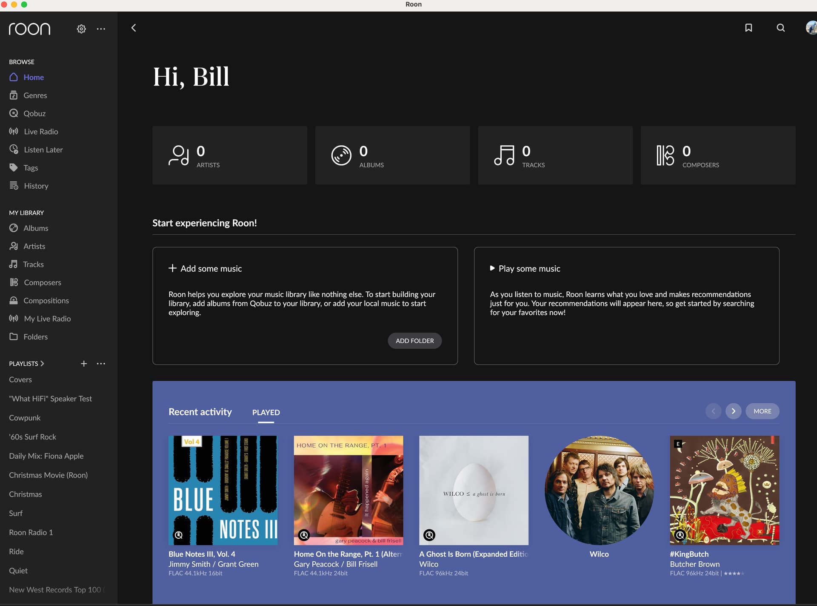
Task: Go back with the back arrow
Action: pos(134,28)
